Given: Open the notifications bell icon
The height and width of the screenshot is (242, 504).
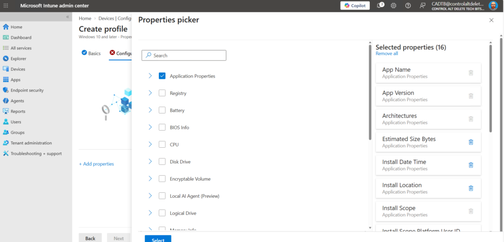Looking at the screenshot, I should pos(379,6).
